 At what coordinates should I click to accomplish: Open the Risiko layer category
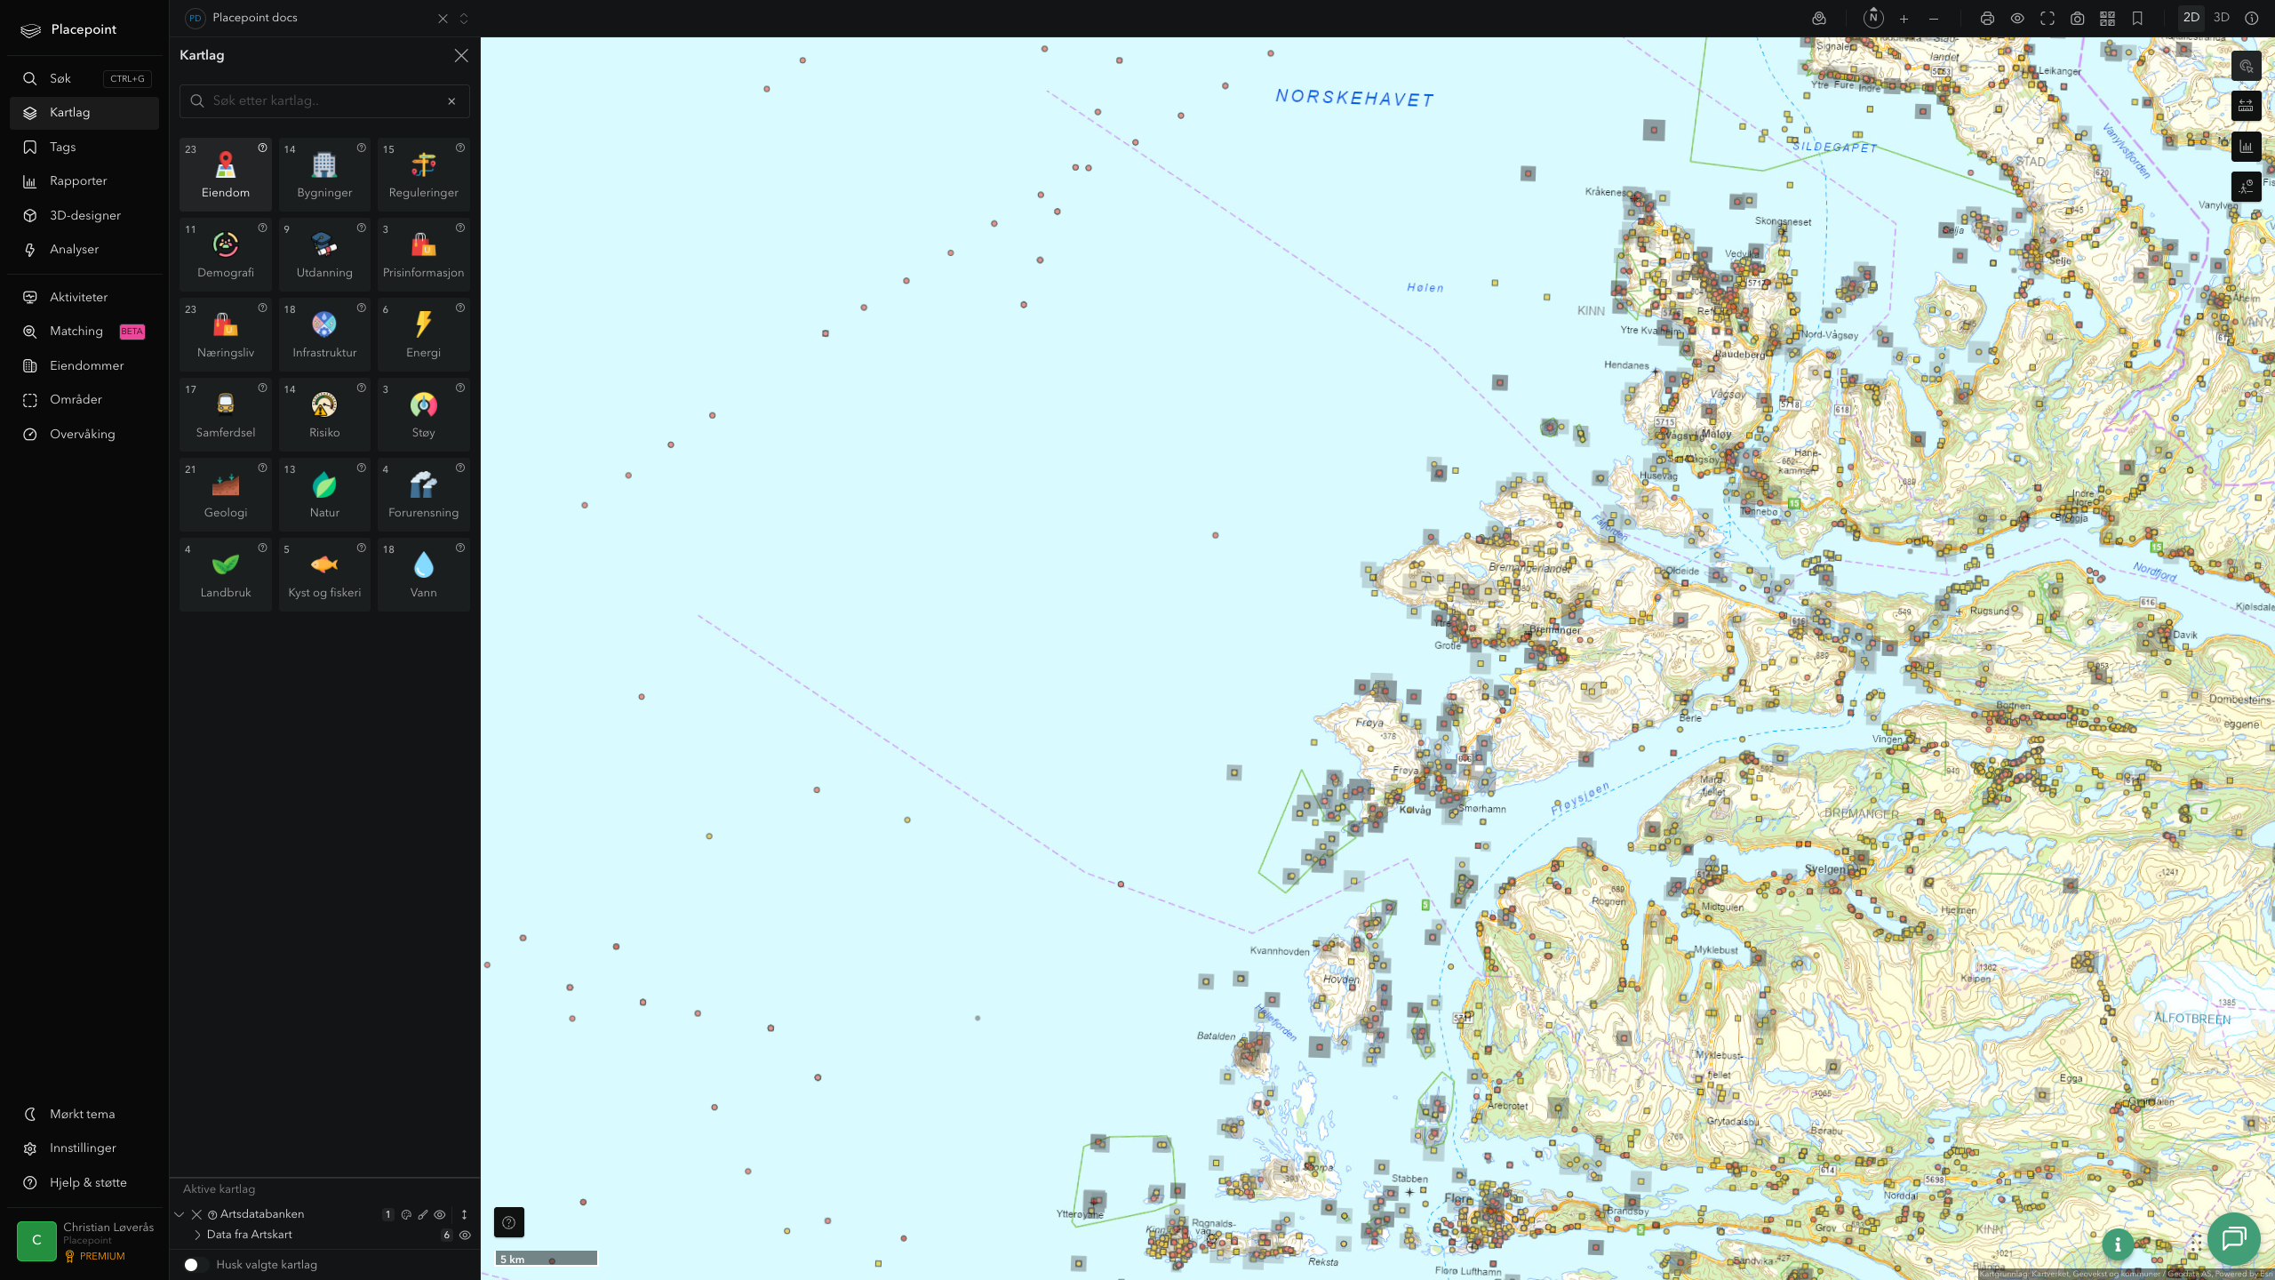[x=324, y=414]
